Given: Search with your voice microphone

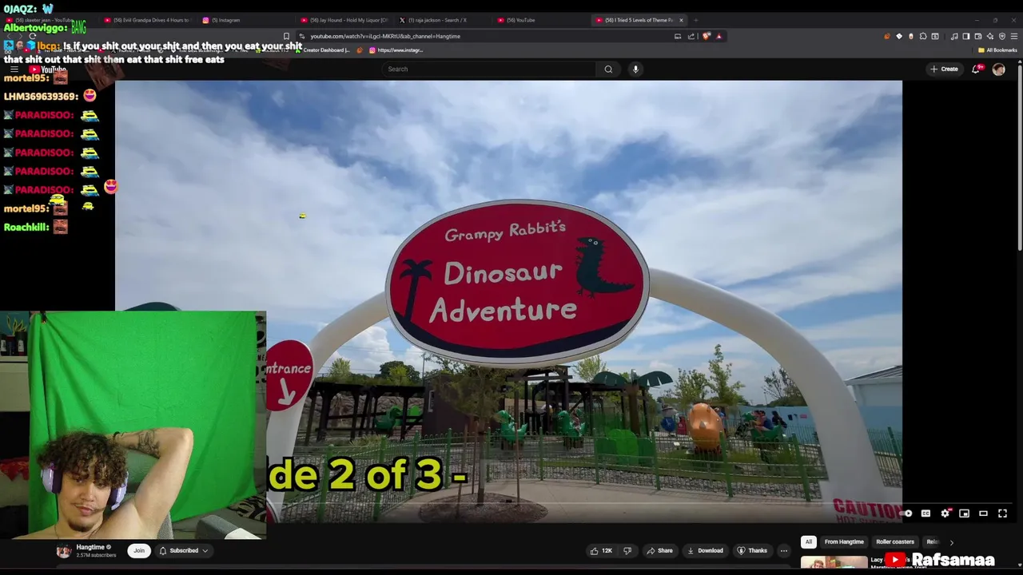Looking at the screenshot, I should [635, 69].
